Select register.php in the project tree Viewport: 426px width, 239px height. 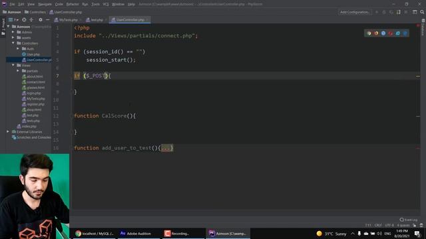(x=33, y=104)
